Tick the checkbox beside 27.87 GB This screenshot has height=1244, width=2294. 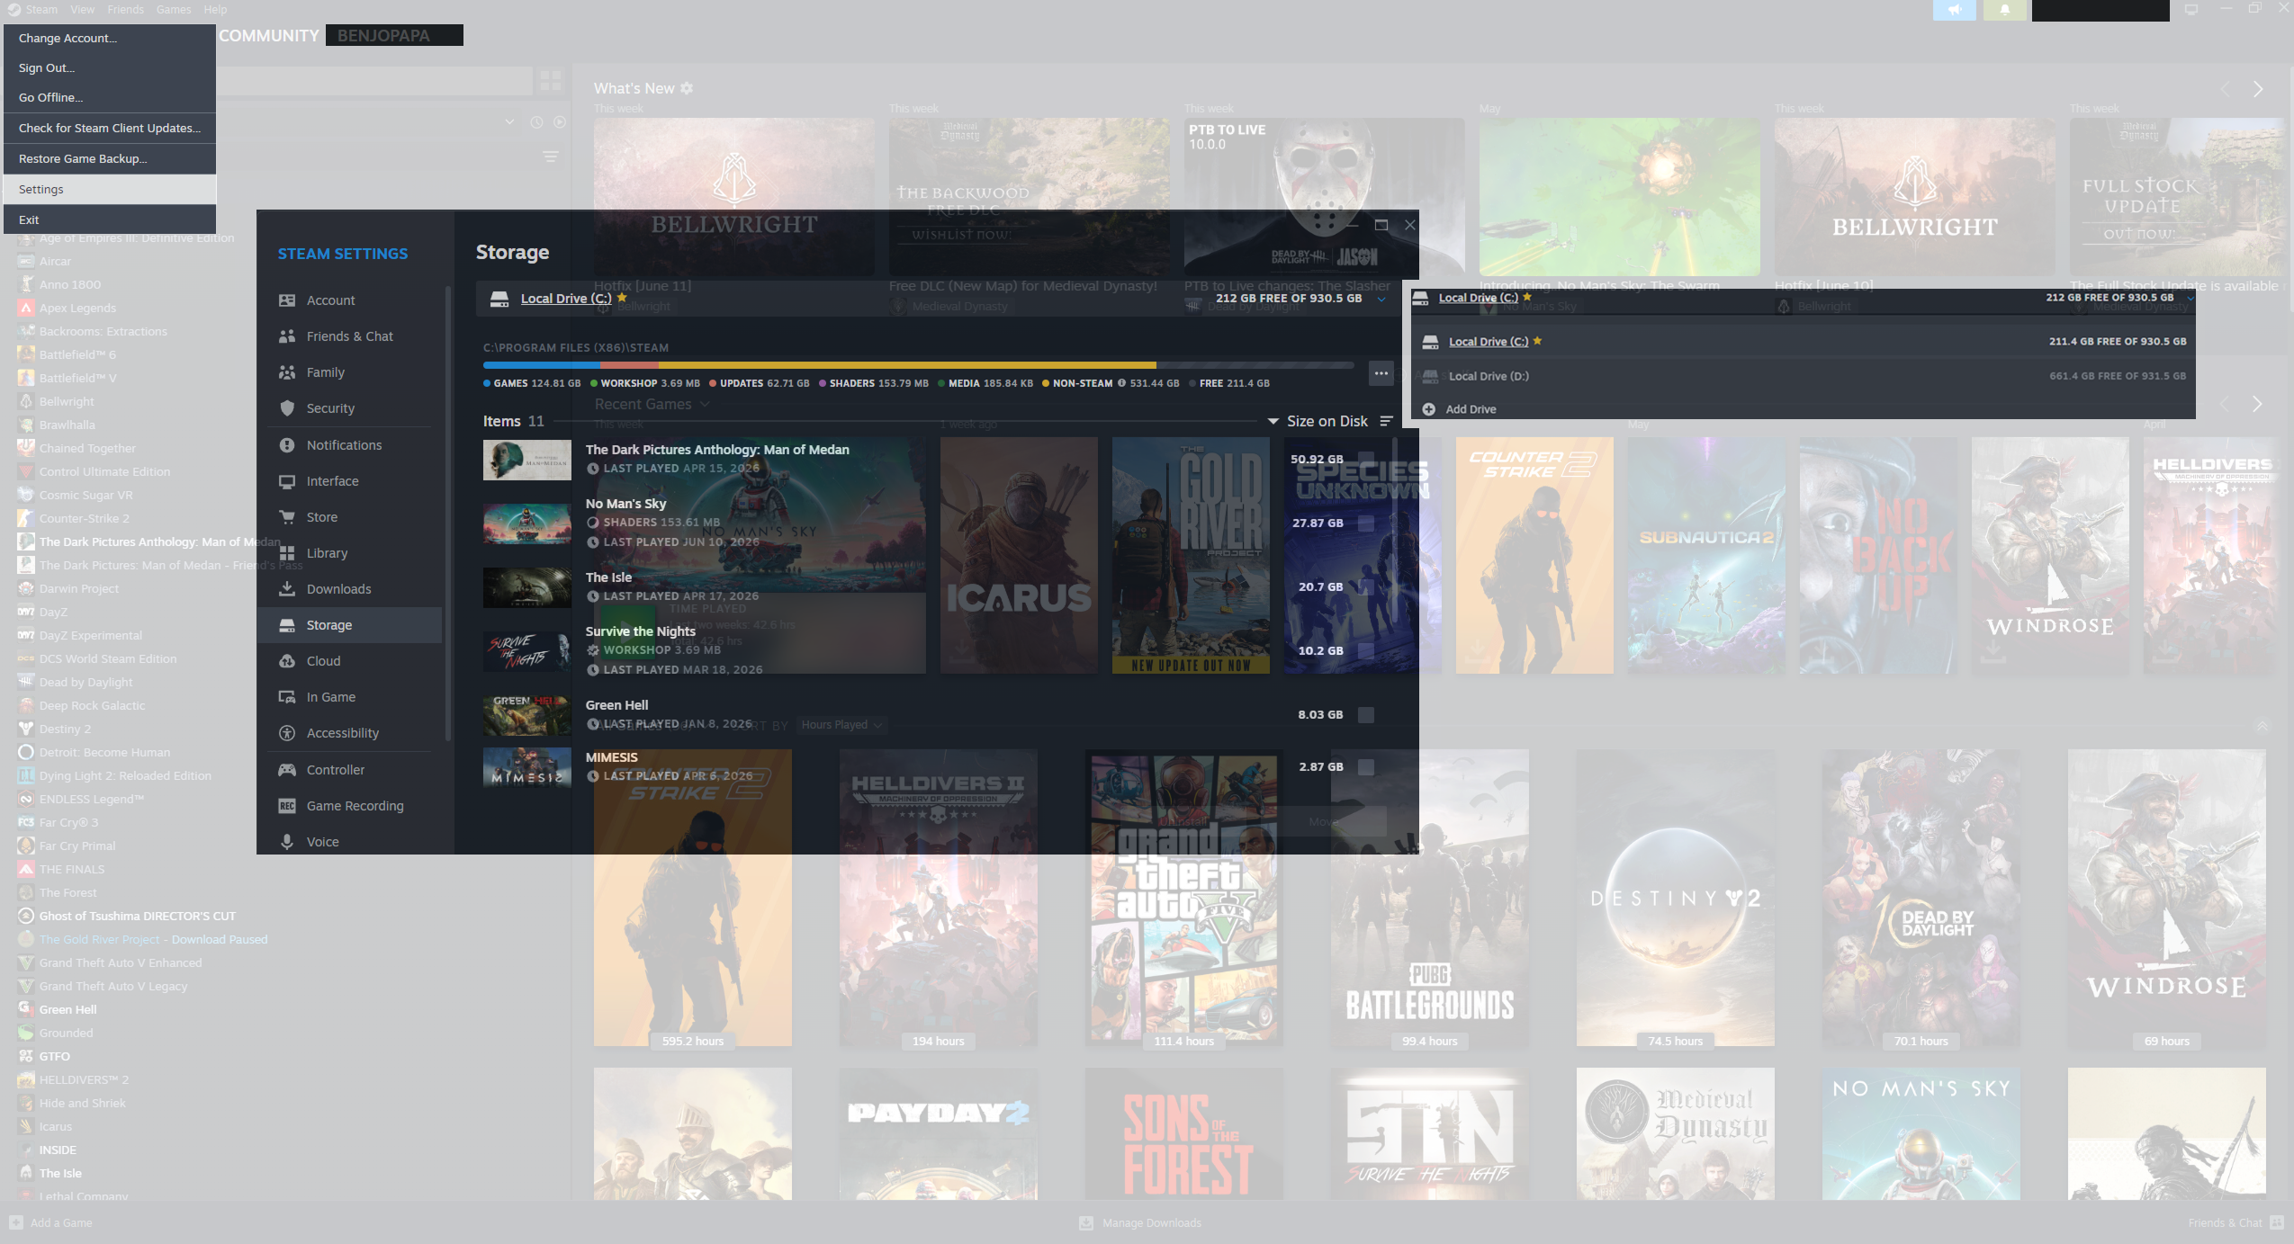pyautogui.click(x=1366, y=524)
